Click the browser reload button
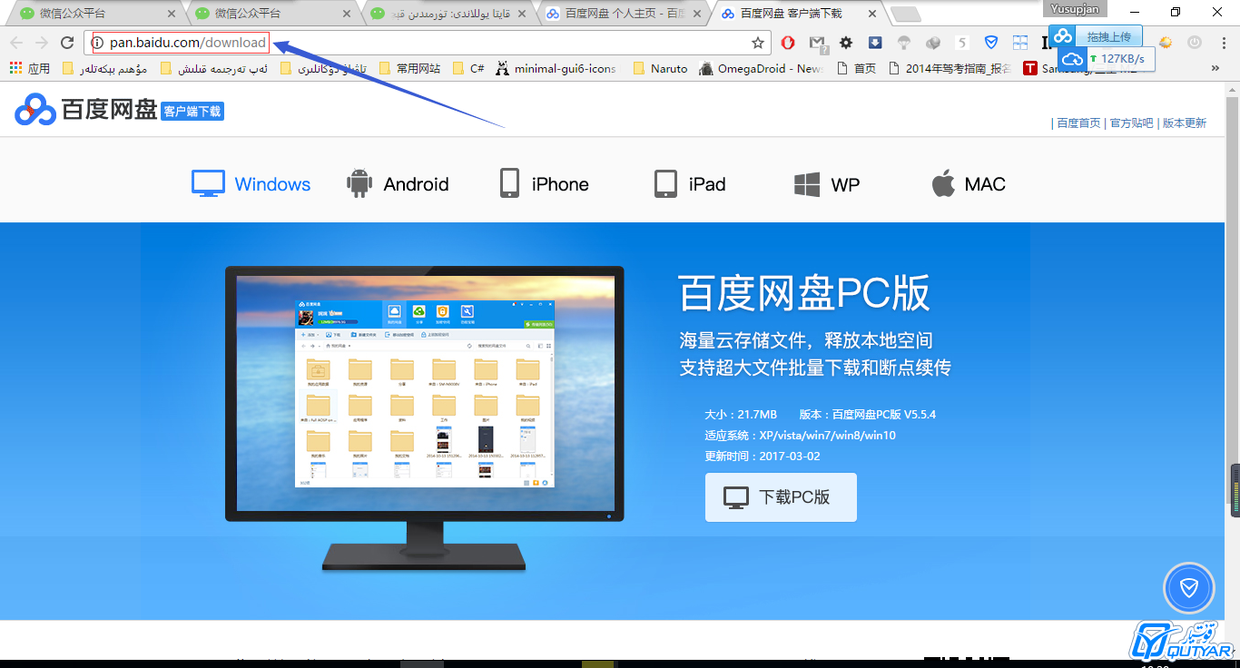This screenshot has height=668, width=1240. click(x=67, y=43)
